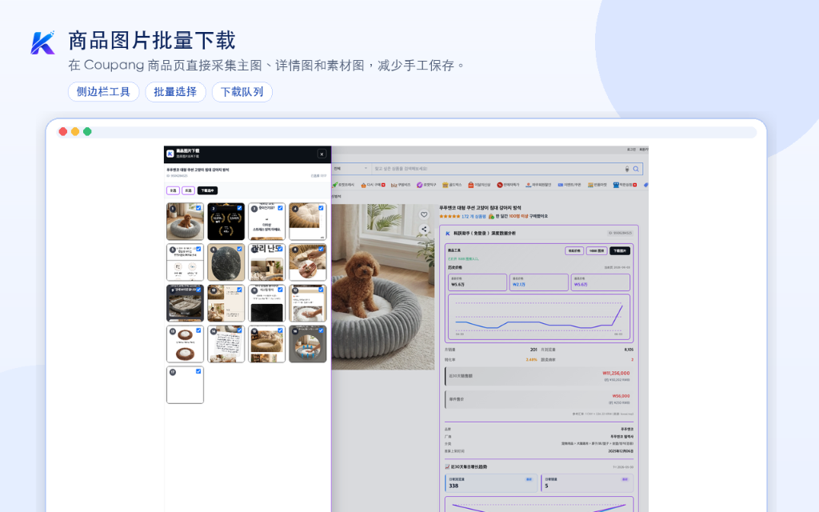Click the microphone voice search icon
Screen dimensions: 819x512
pos(627,169)
